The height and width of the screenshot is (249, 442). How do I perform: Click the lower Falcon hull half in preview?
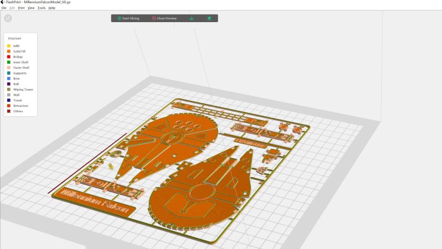(202, 189)
